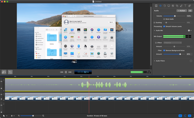This screenshot has height=118, width=194.
Task: Open the Callout inspector tab
Action: tap(173, 6)
